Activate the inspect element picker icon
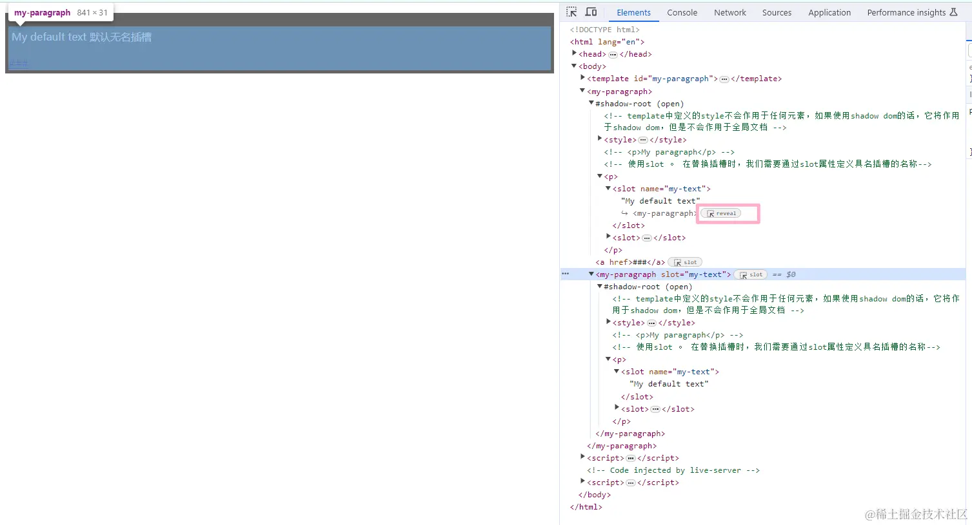972x525 pixels. coord(571,12)
